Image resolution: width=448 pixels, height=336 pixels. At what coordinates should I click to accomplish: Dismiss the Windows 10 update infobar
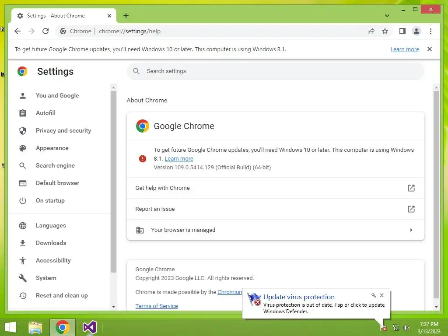tap(430, 49)
